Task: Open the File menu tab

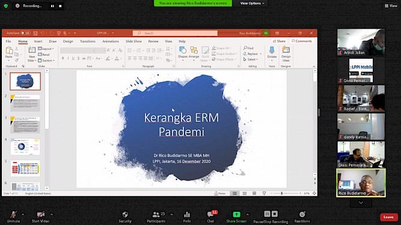Action: pos(8,41)
